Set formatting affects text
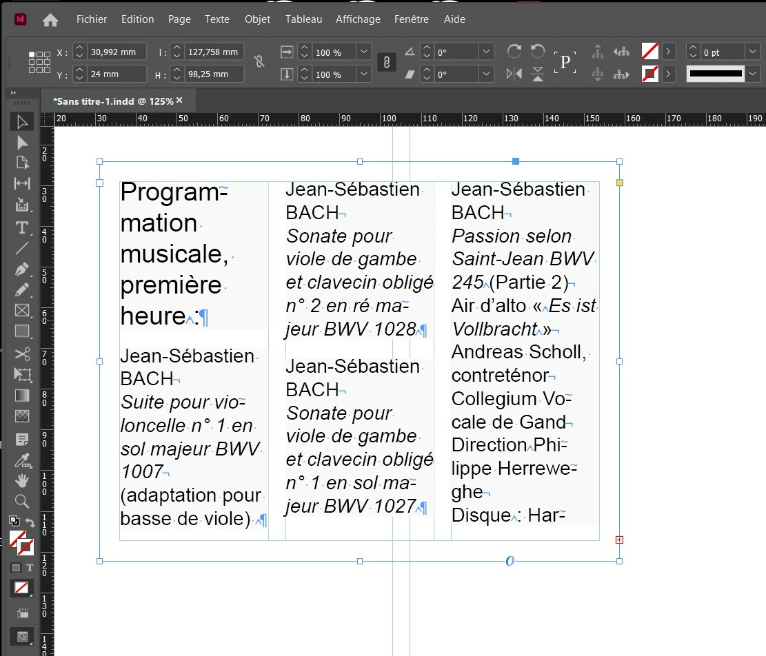This screenshot has height=656, width=766. click(x=30, y=568)
